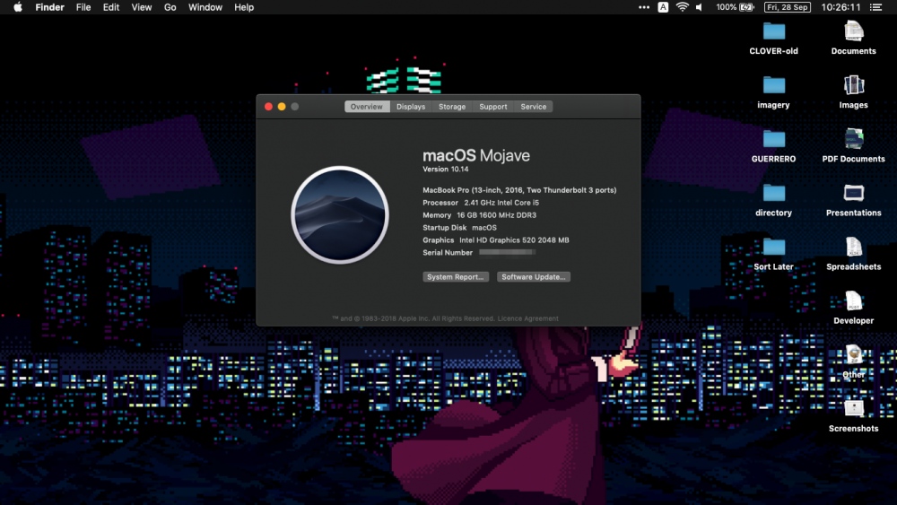Screen dimensions: 897x505
Task: Select the imagery folder icon
Action: (x=773, y=85)
